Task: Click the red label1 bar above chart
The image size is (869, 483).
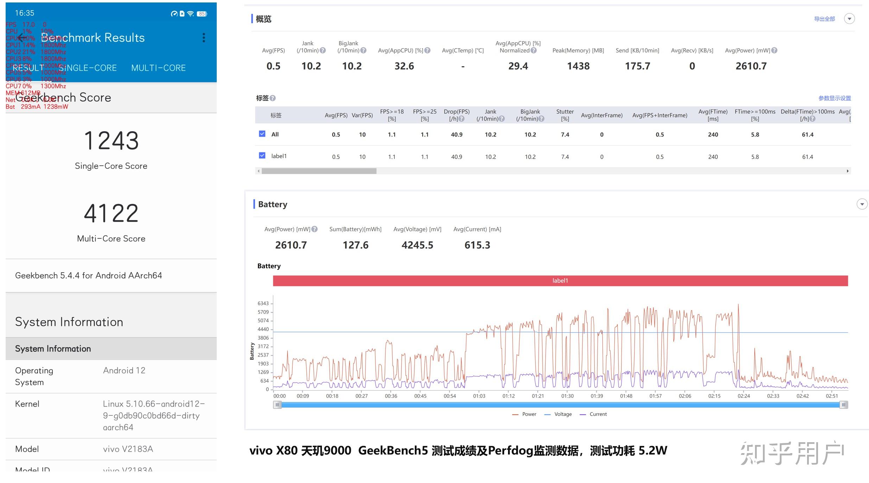Action: click(560, 281)
